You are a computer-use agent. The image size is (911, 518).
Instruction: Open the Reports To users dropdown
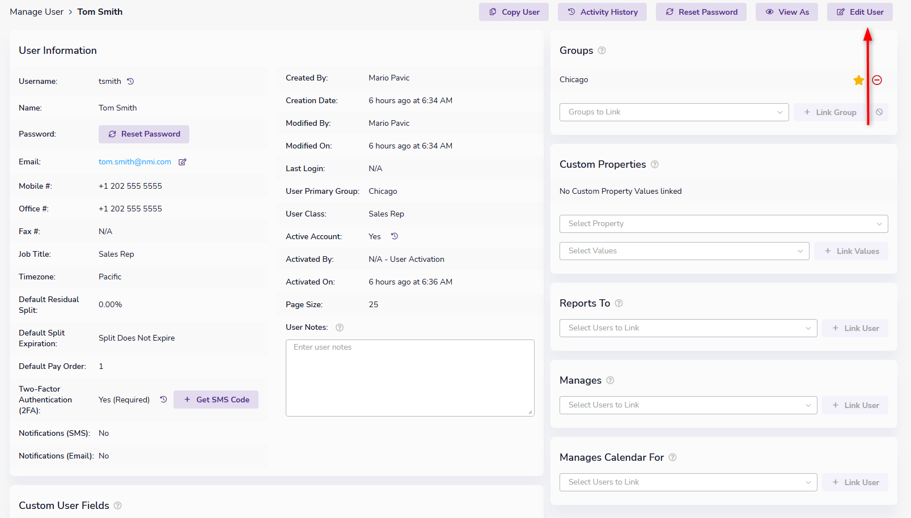(x=688, y=328)
